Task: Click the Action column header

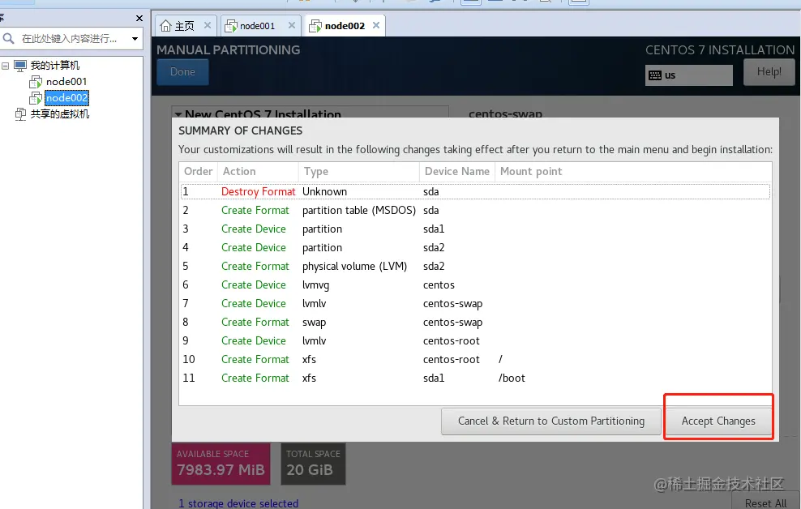Action: (x=258, y=172)
